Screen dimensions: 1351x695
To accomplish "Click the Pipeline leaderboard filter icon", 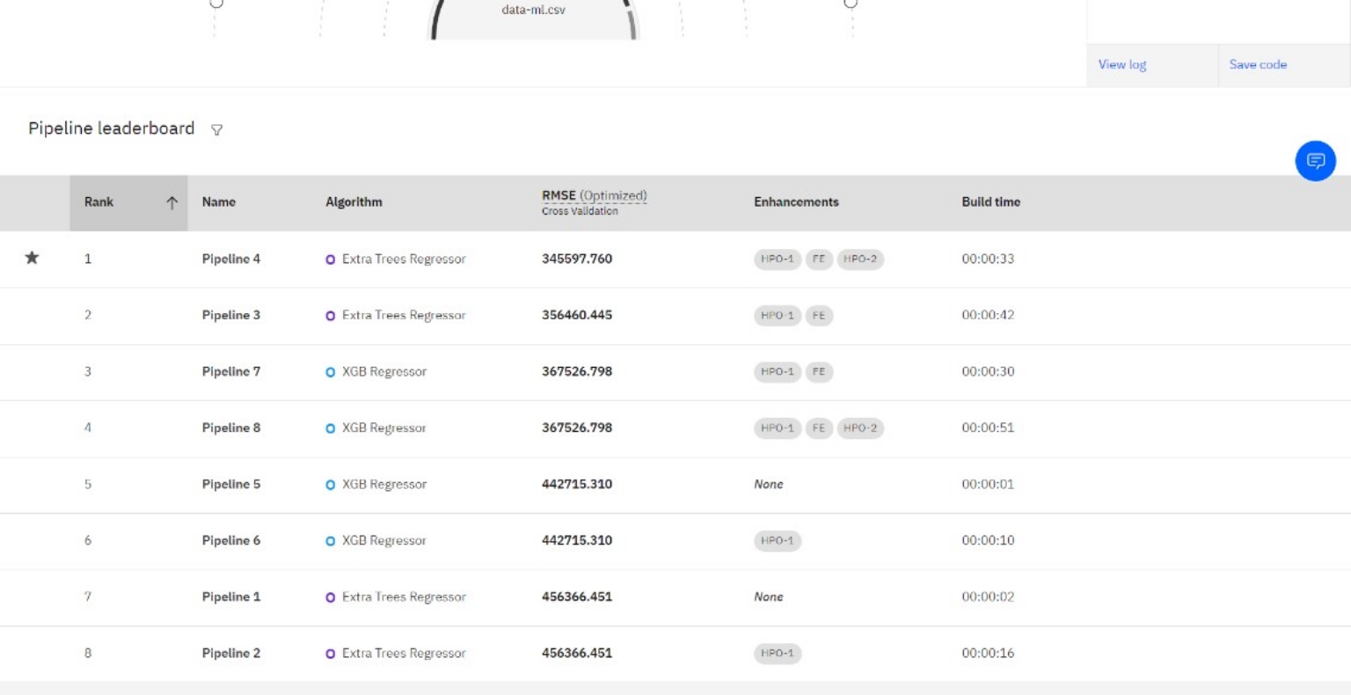I will pos(216,130).
